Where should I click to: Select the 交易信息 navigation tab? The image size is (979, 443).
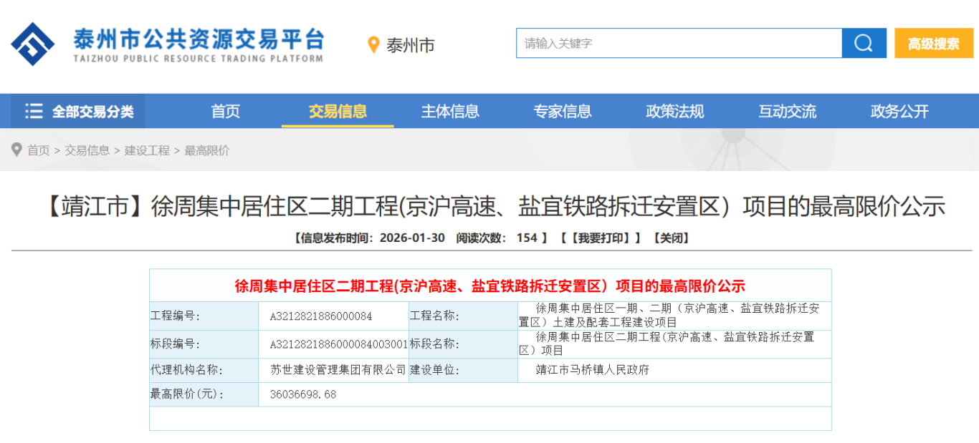coord(338,112)
